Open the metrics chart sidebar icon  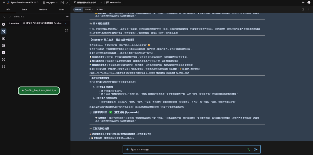3,52
